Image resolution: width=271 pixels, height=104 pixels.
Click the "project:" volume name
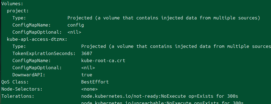18,11
